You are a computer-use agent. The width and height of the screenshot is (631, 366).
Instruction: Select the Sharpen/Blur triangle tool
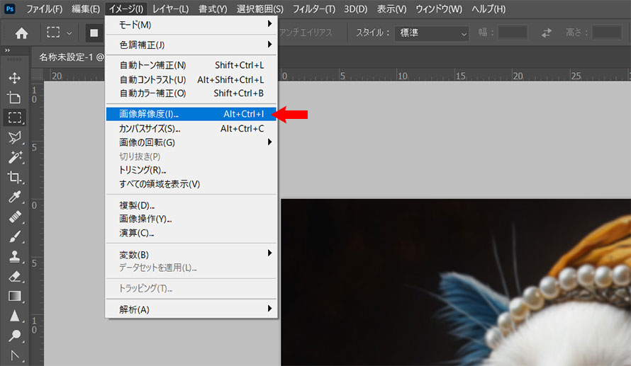(15, 316)
